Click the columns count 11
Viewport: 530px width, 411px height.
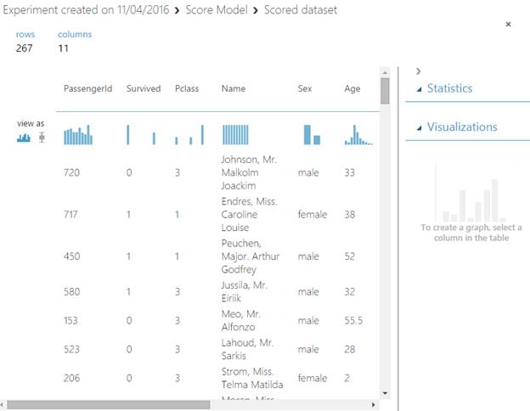[x=63, y=48]
